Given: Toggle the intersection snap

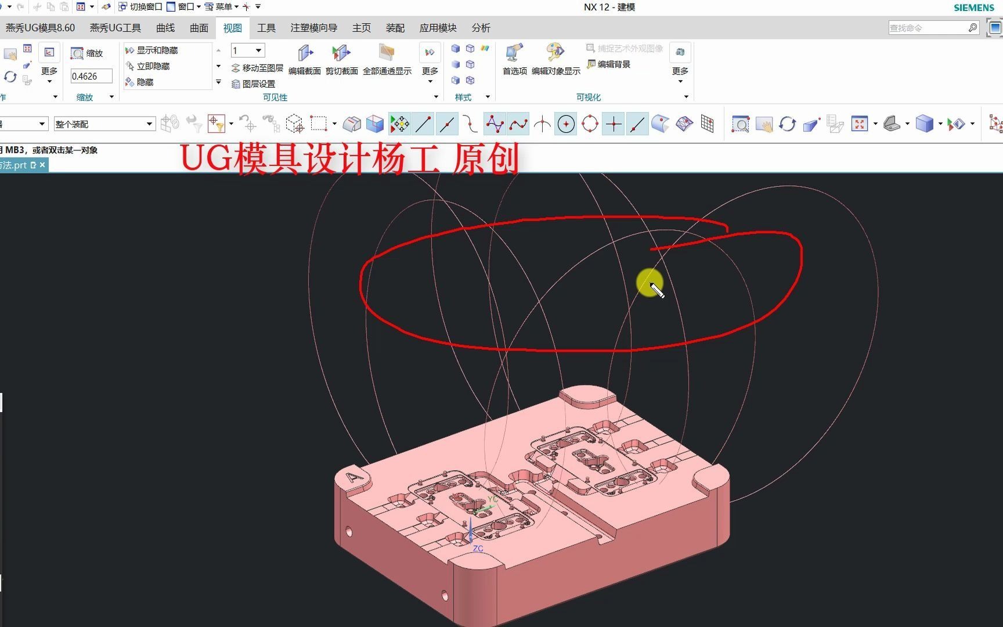Looking at the screenshot, I should [x=542, y=124].
